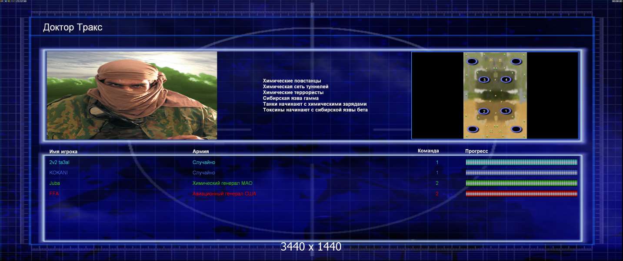Viewport: 623px width, 261px height.
Task: Click 'Химический генерал МАО' army text
Action: click(222, 183)
